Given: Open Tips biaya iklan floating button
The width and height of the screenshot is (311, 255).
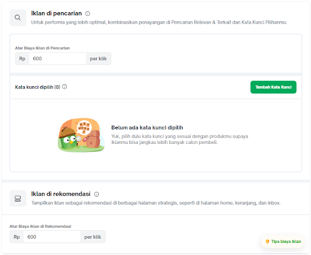Looking at the screenshot, I should 283,242.
